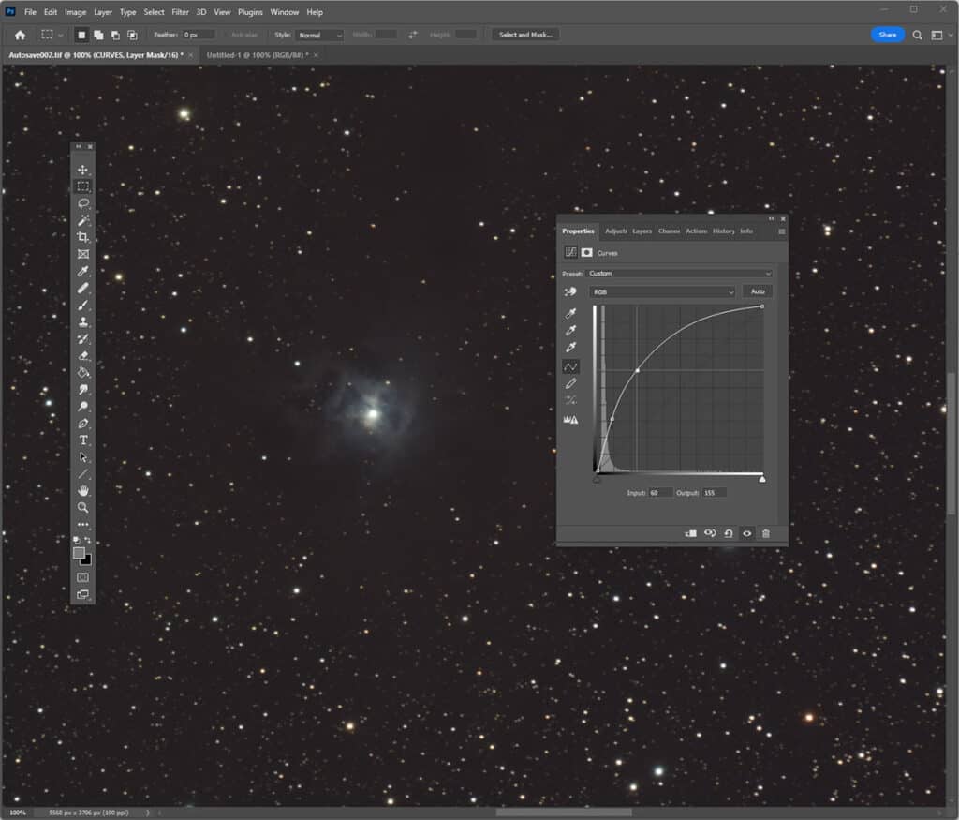Select the Type tool
Viewport: 959px width, 820px height.
pyautogui.click(x=83, y=438)
